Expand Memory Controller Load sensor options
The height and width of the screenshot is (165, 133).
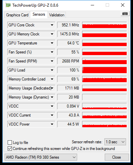pyautogui.click(x=52, y=79)
